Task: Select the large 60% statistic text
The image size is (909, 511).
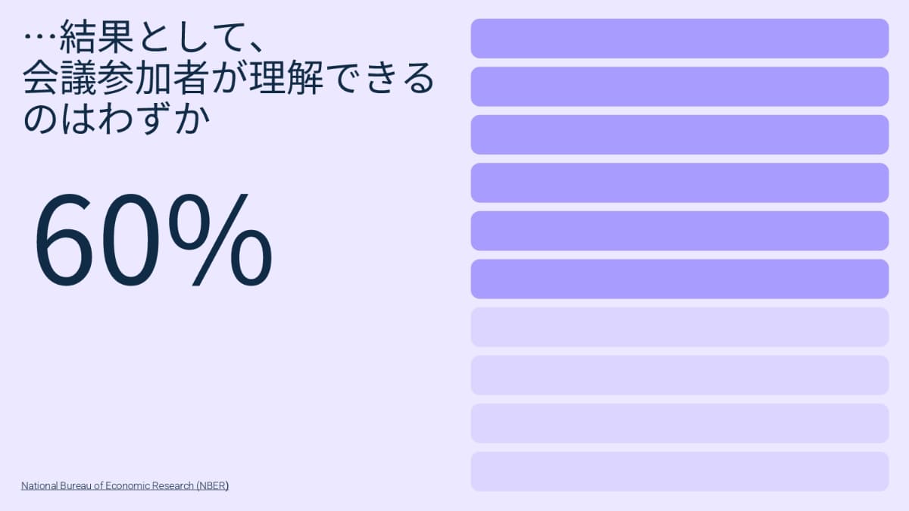Action: (x=153, y=238)
